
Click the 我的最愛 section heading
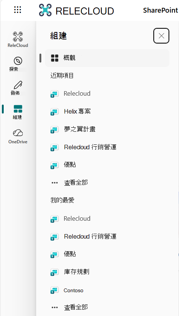62,200
